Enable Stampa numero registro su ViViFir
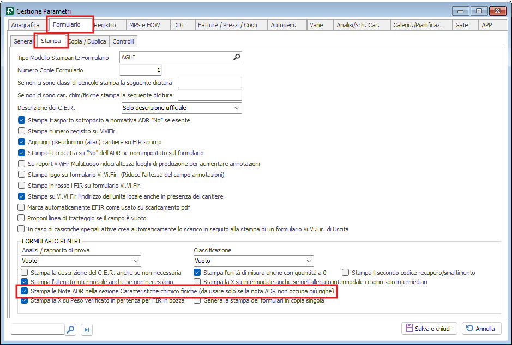 22,131
